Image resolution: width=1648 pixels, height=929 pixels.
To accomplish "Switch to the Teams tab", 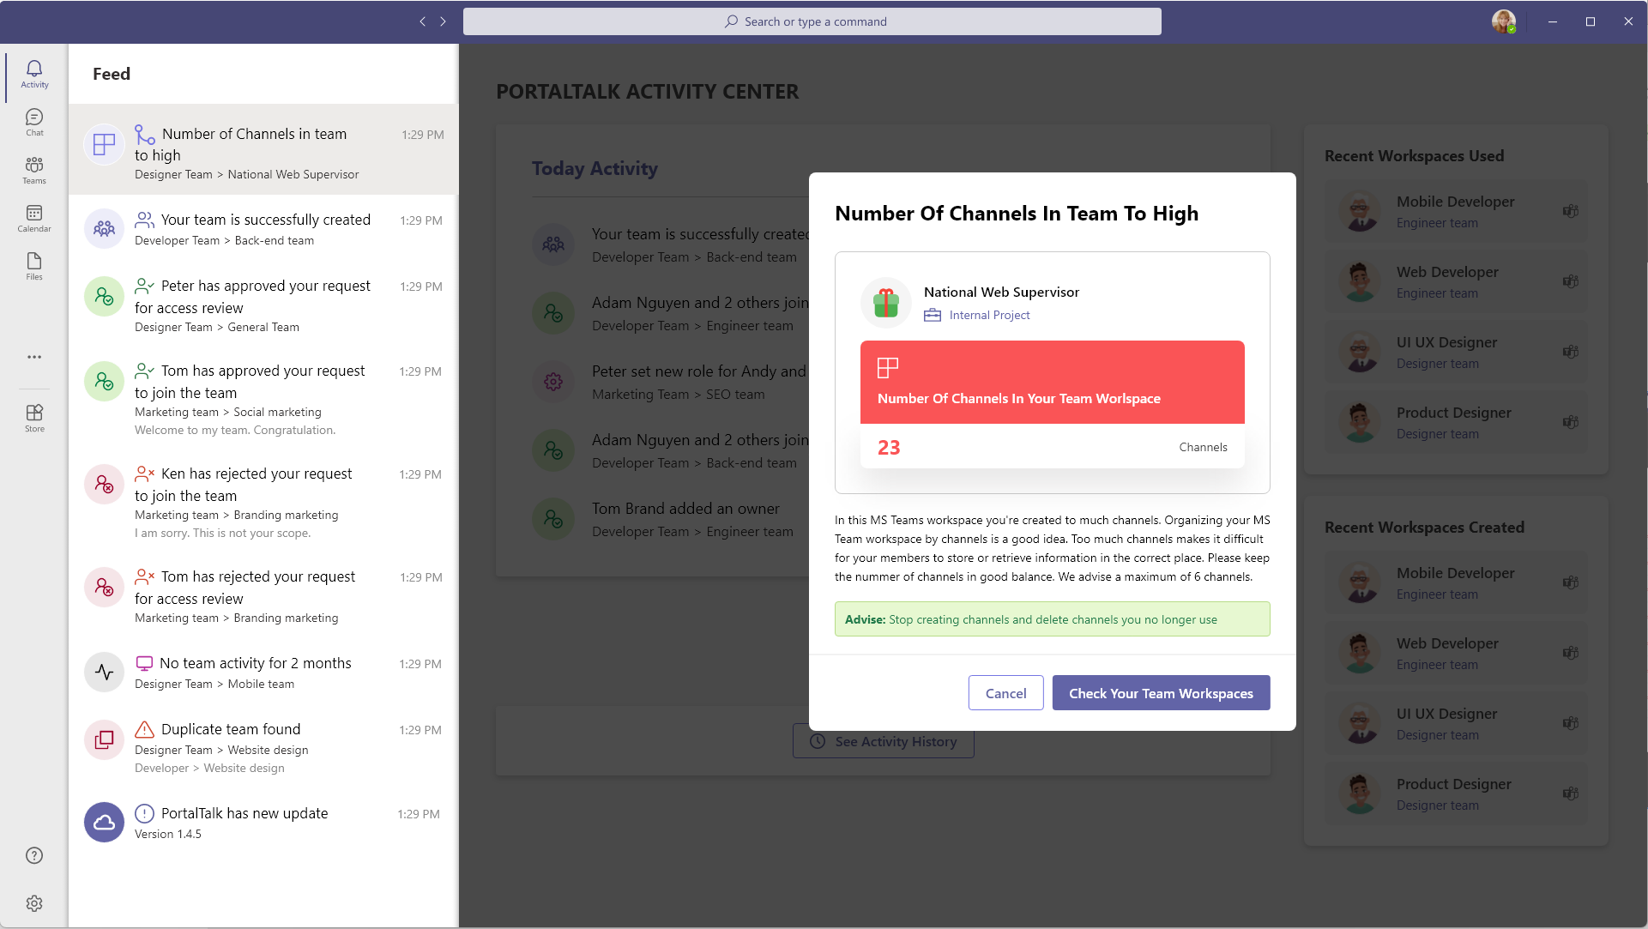I will pos(34,171).
